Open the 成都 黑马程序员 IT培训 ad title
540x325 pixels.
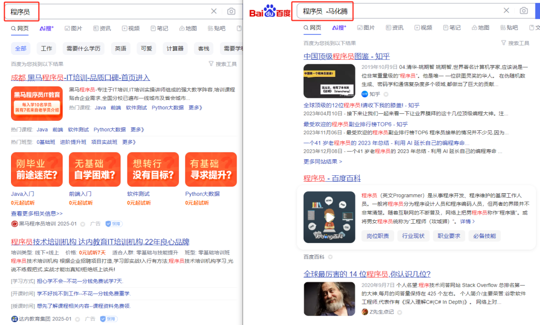pos(80,78)
